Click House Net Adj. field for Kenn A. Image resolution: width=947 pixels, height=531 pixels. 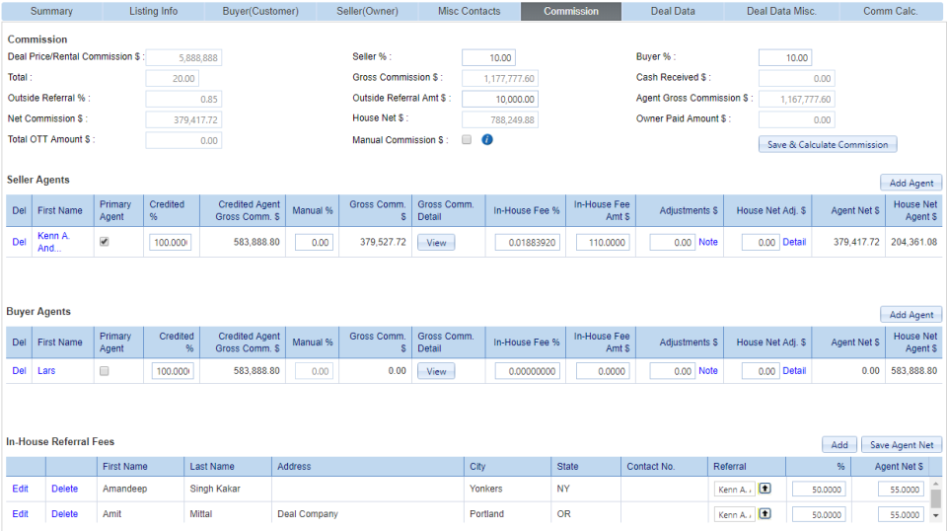pos(761,242)
